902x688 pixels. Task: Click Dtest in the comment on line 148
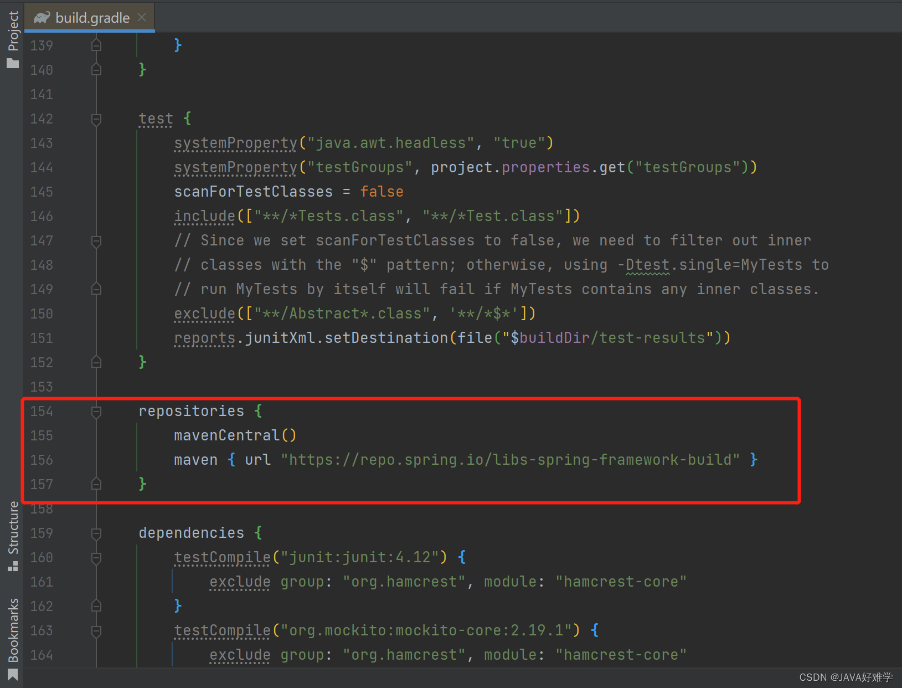pyautogui.click(x=647, y=265)
